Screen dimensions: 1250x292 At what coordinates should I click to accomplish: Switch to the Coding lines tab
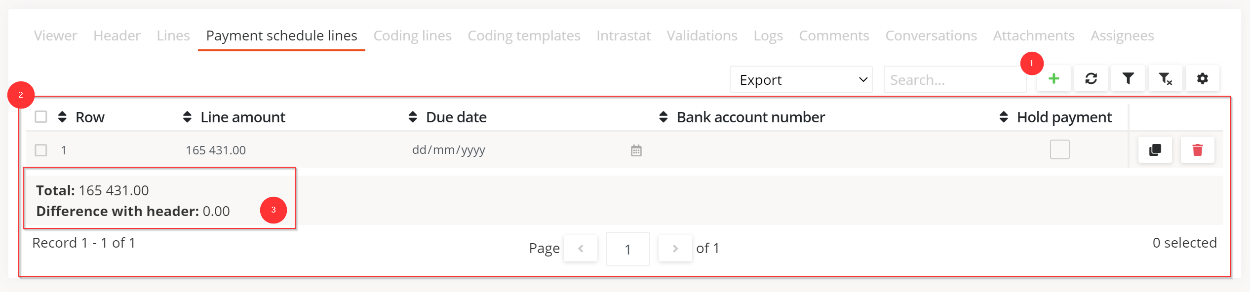point(412,36)
